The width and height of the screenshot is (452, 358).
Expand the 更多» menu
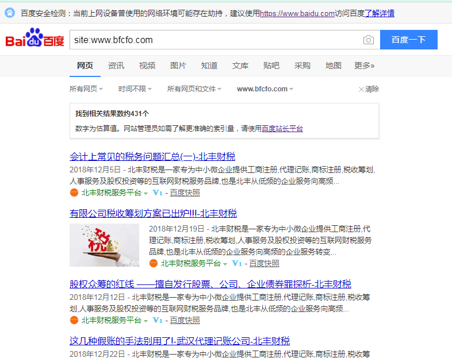pos(364,66)
